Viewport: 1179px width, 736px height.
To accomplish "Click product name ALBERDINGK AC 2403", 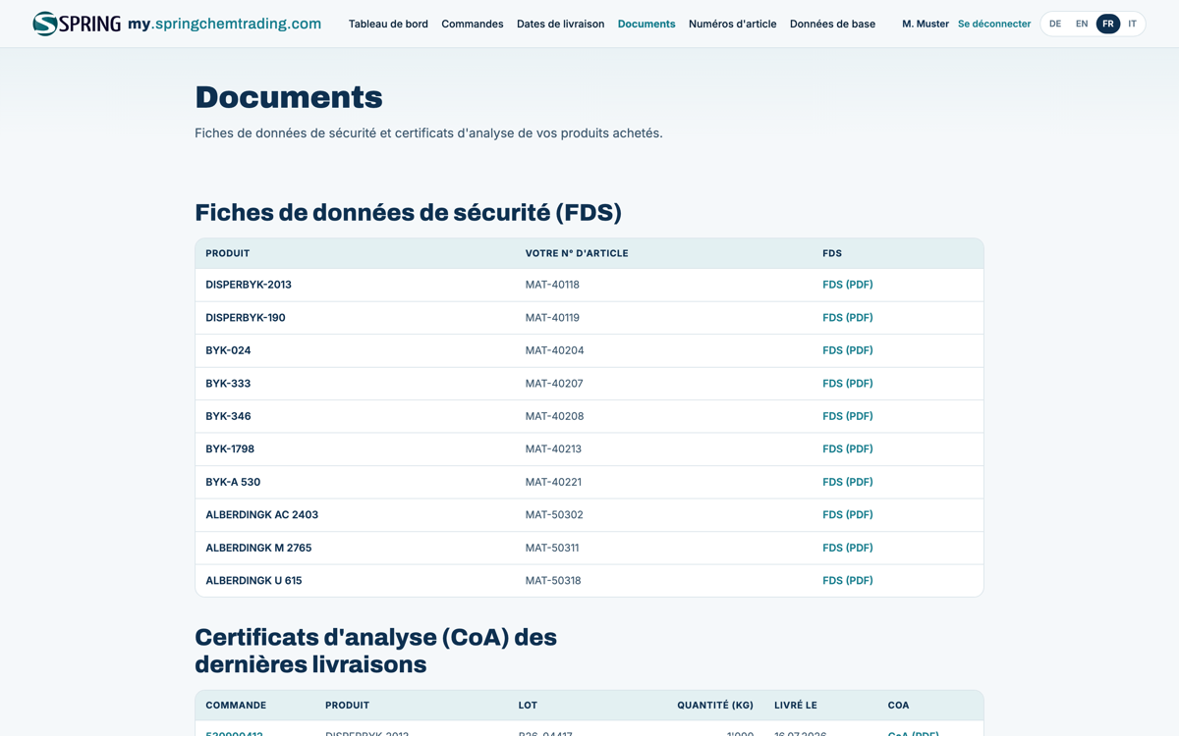I will [262, 514].
